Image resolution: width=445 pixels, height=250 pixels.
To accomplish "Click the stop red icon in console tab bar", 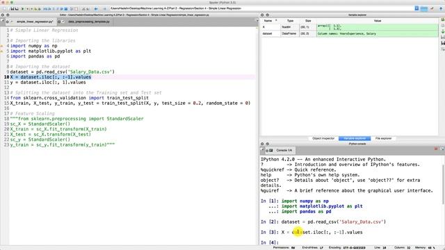I will pos(436,149).
